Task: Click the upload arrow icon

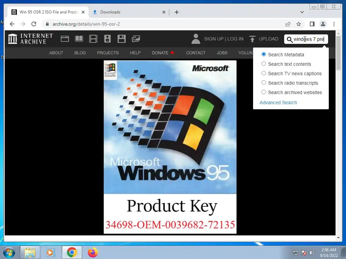Action: click(252, 39)
